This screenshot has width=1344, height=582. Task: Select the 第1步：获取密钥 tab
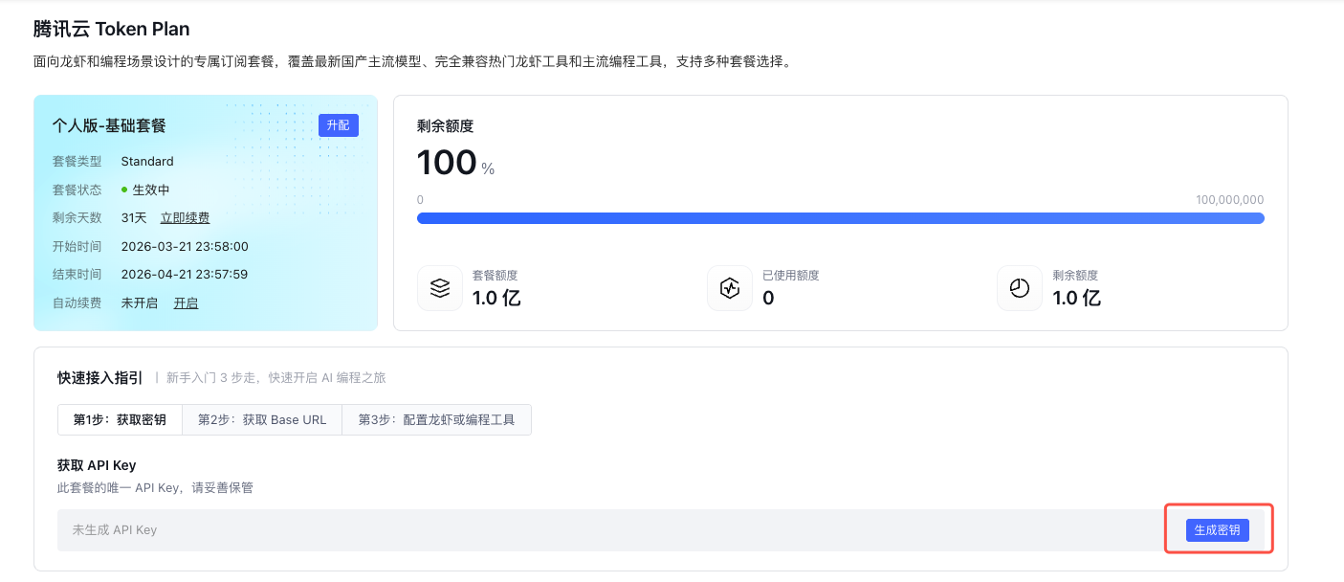(120, 419)
